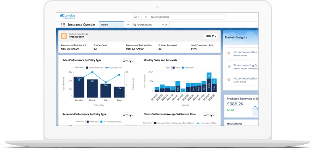Click the 2019 07 stacked bar
Viewport: 315px width, 151px height.
(x=209, y=82)
